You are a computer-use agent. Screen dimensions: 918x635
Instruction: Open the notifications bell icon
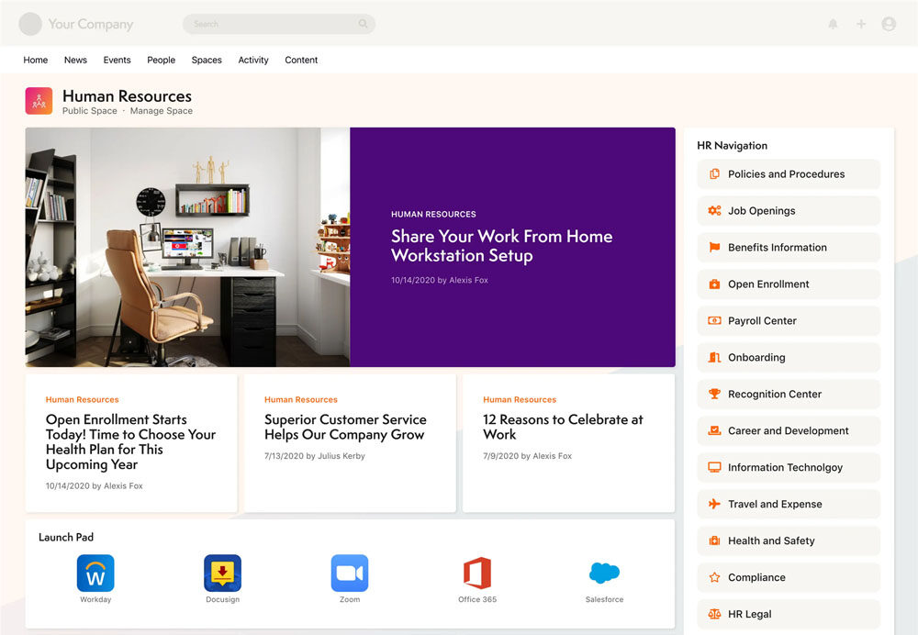[834, 24]
